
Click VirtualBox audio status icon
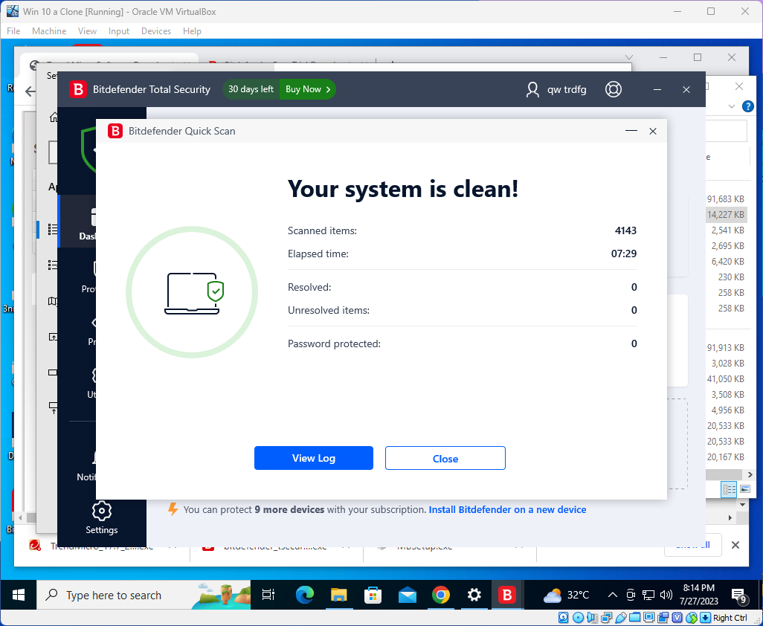point(593,618)
